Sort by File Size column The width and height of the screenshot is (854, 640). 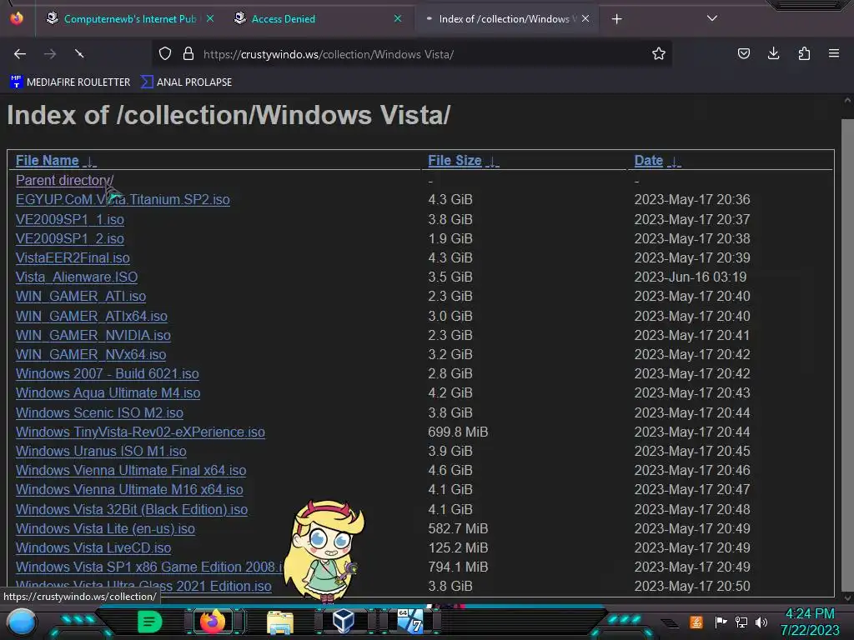coord(455,161)
